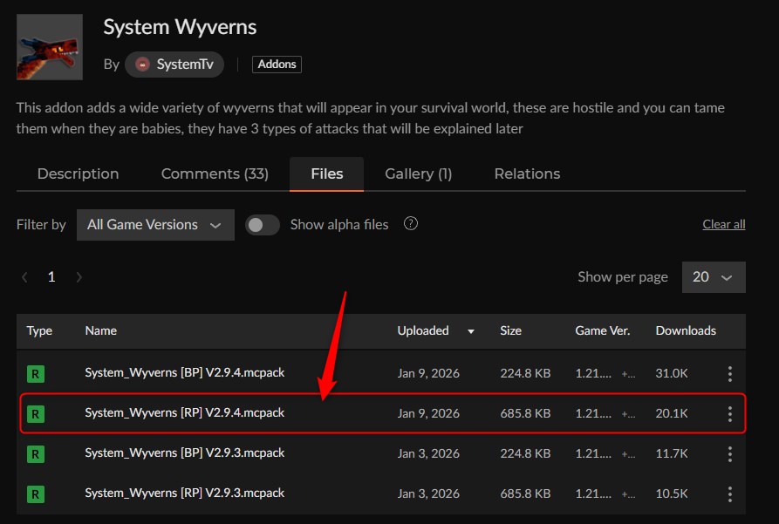Open the three-dot menu for BP V2.9.4
The image size is (779, 524).
click(729, 372)
